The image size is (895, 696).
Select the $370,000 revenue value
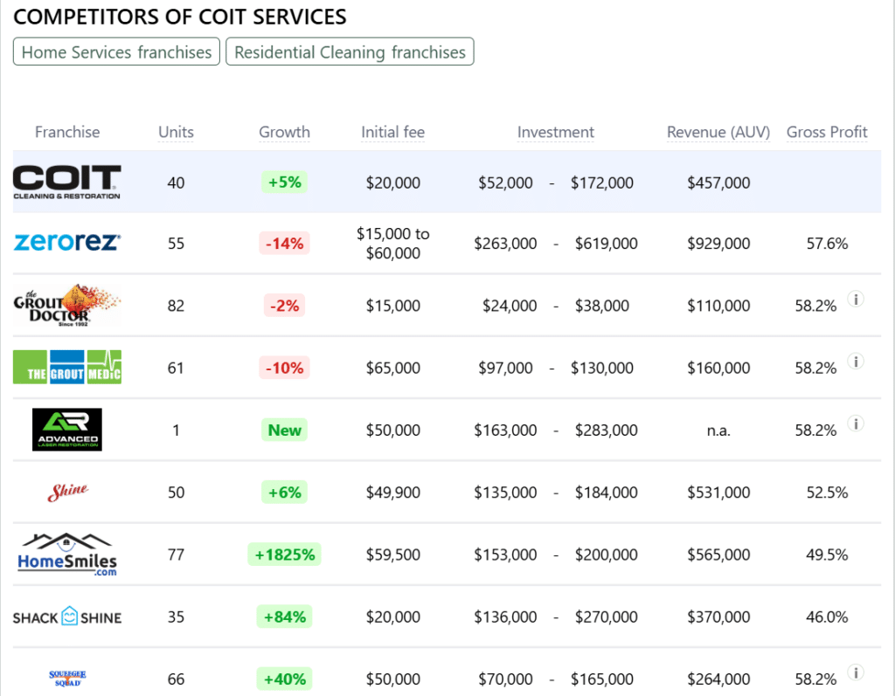click(x=718, y=617)
